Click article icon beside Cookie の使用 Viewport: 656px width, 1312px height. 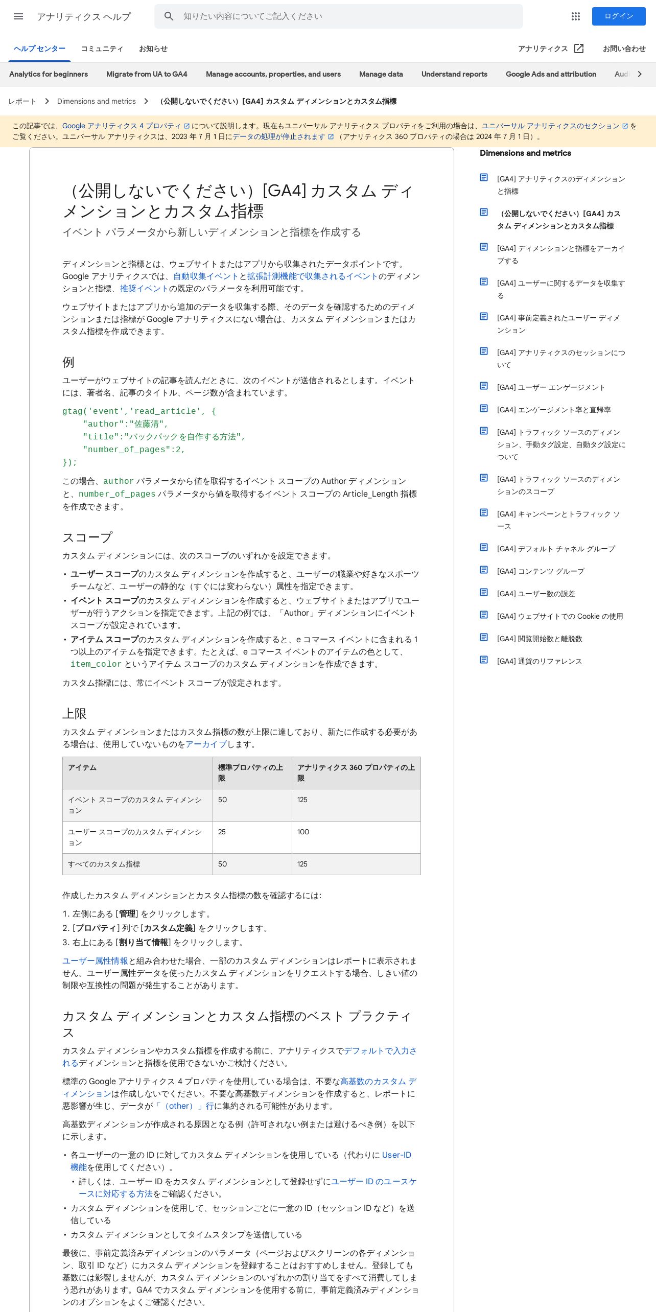point(484,615)
